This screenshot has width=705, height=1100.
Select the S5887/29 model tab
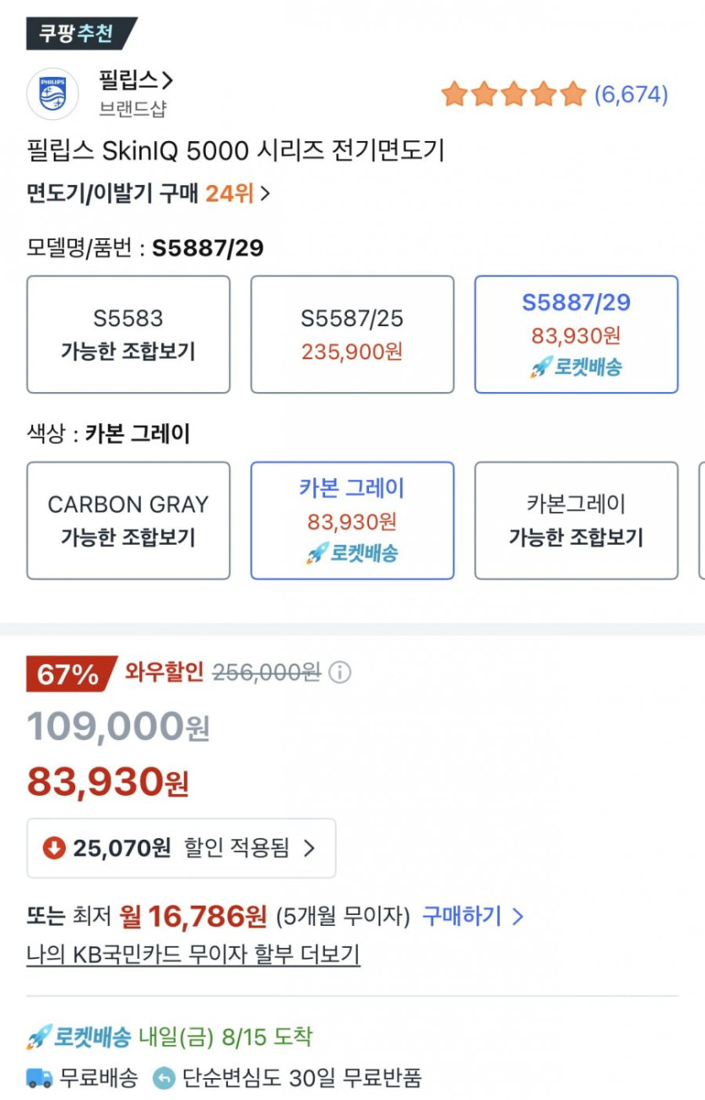[576, 335]
